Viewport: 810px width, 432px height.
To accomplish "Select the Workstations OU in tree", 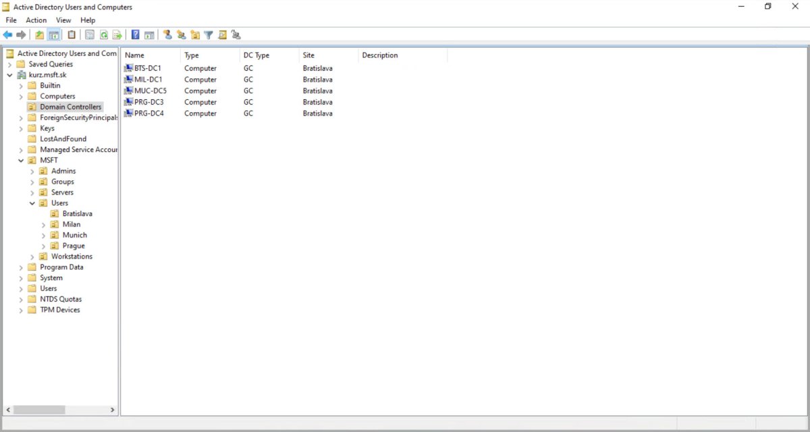I will click(x=72, y=256).
